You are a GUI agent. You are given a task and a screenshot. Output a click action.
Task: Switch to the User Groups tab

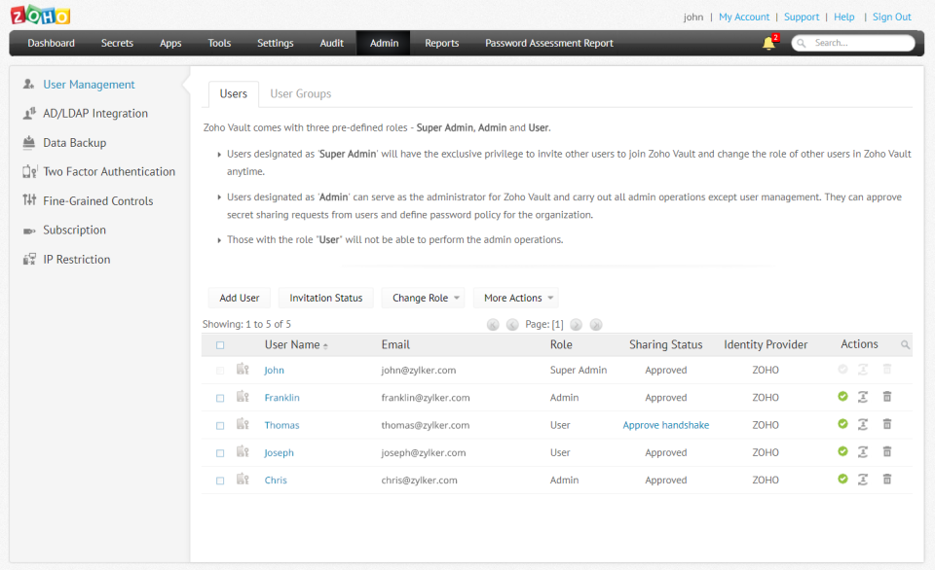click(300, 93)
